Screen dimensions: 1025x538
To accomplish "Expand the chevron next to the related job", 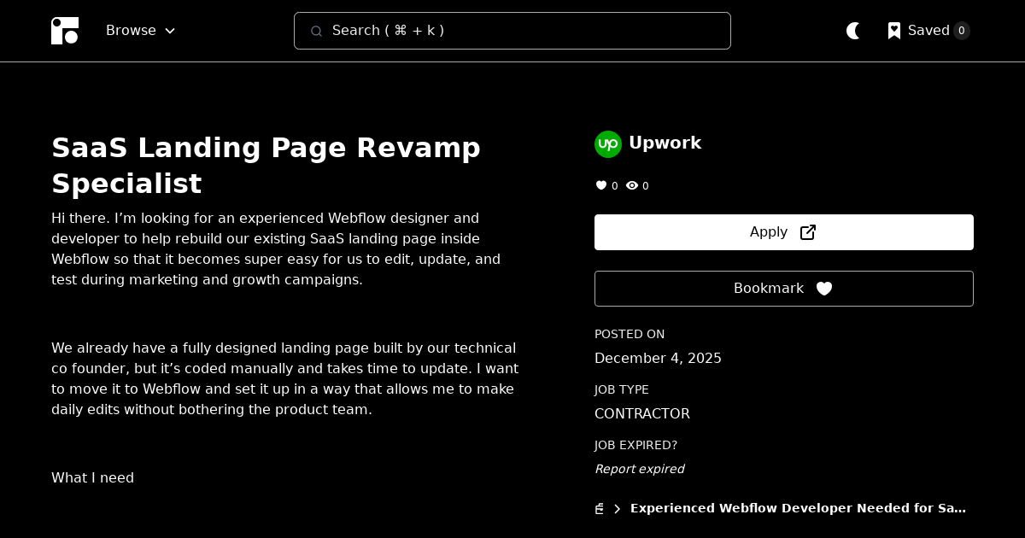I will click(617, 508).
